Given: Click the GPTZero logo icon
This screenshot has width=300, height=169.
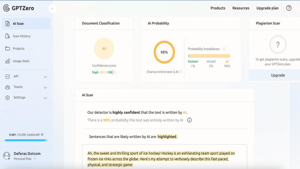Looking at the screenshot, I should pyautogui.click(x=6, y=8).
